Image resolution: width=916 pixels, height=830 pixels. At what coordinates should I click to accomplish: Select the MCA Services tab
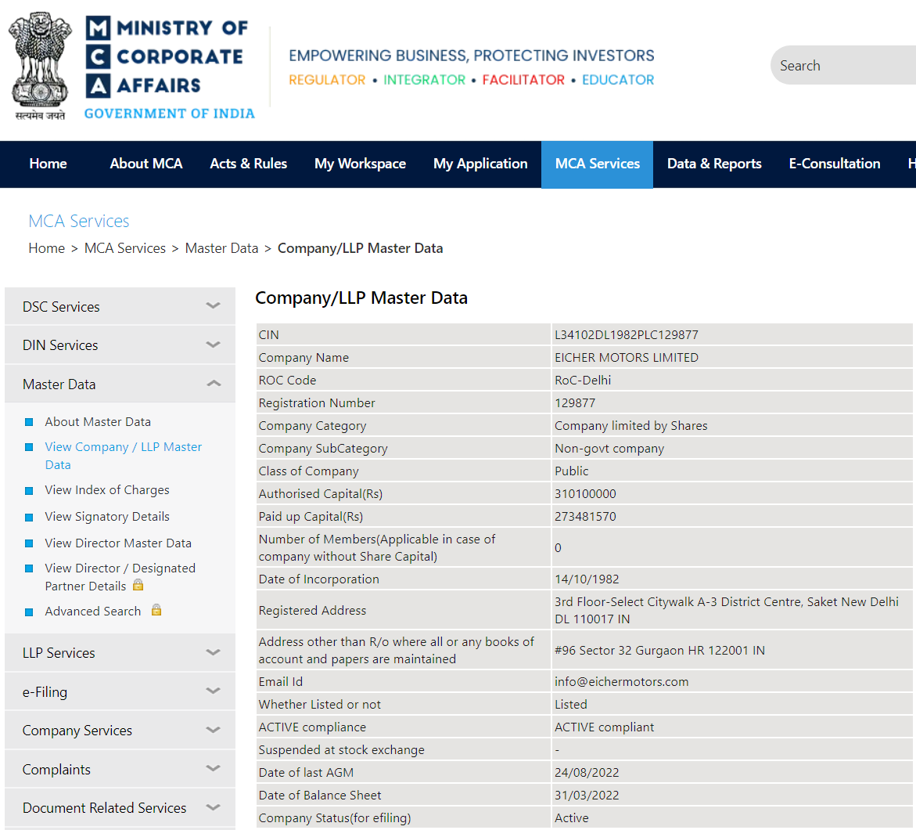pos(597,164)
